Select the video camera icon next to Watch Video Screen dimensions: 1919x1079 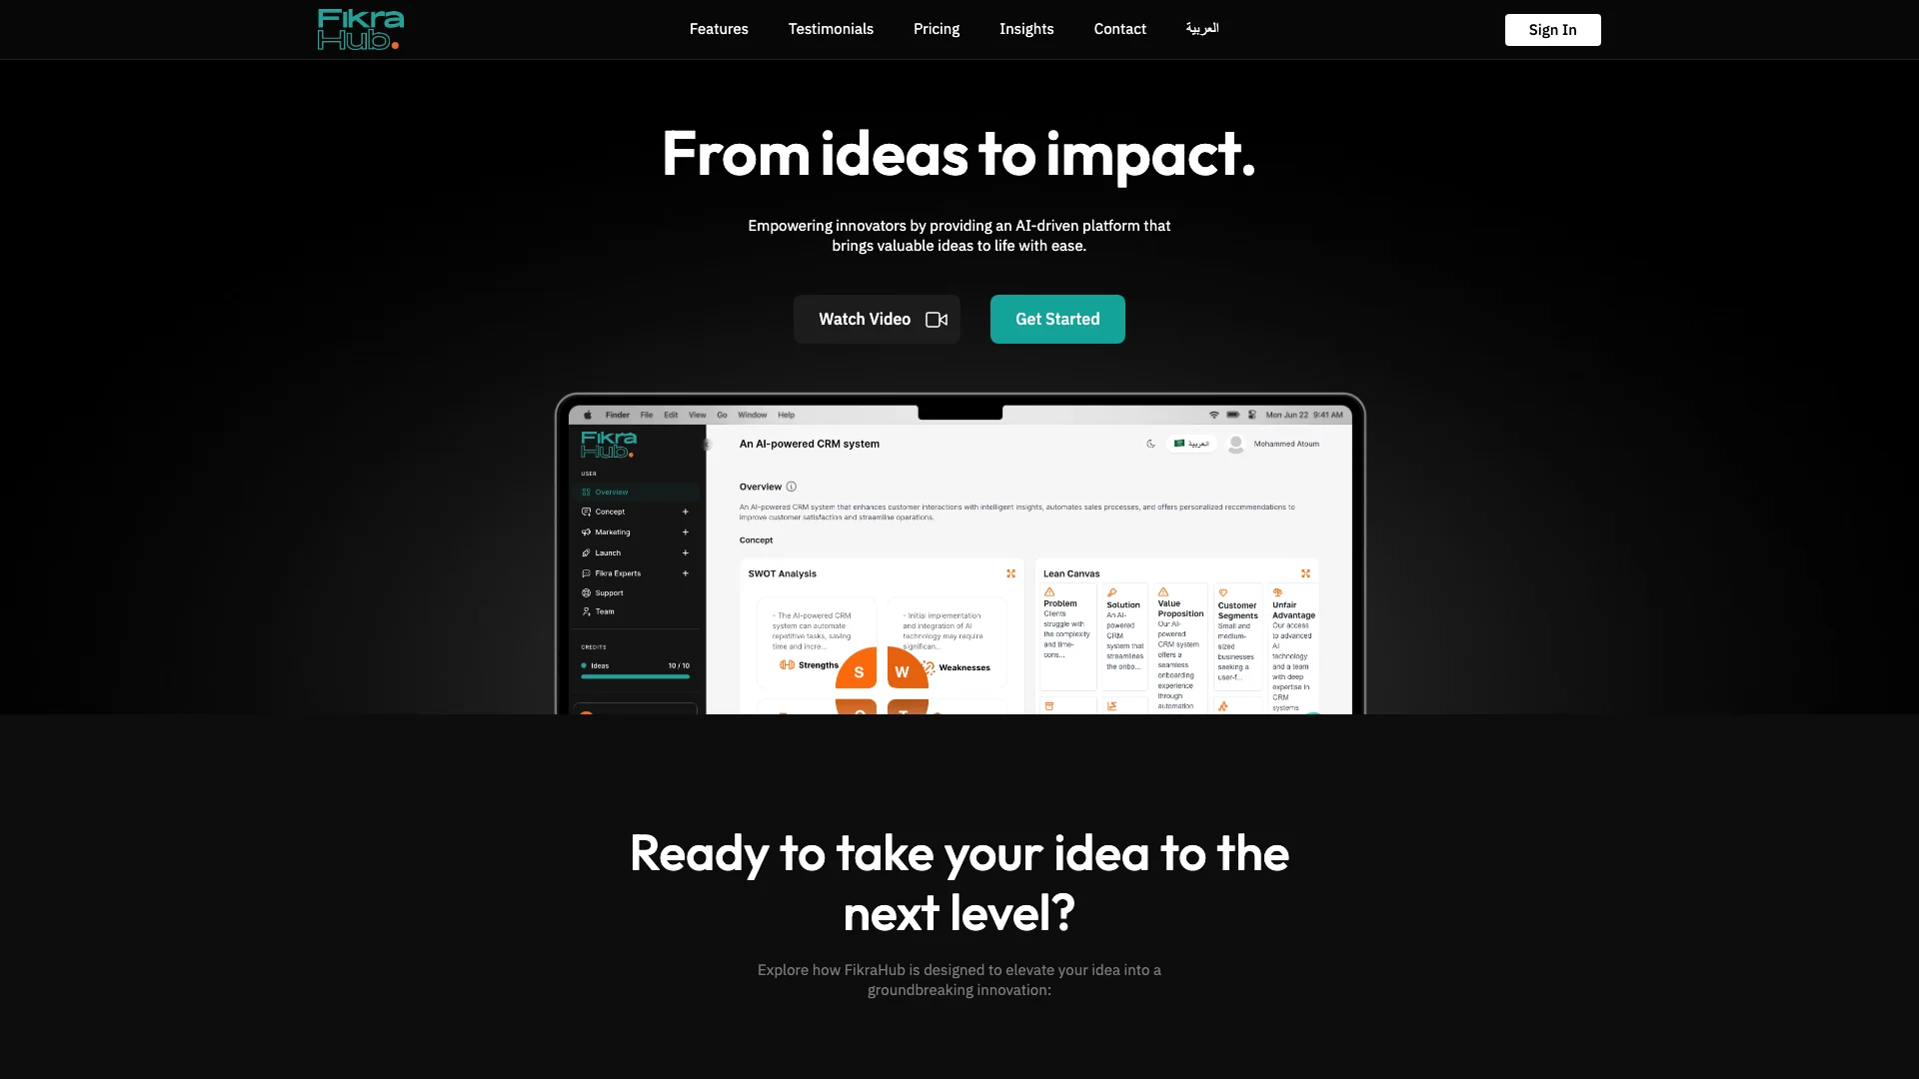coord(936,319)
